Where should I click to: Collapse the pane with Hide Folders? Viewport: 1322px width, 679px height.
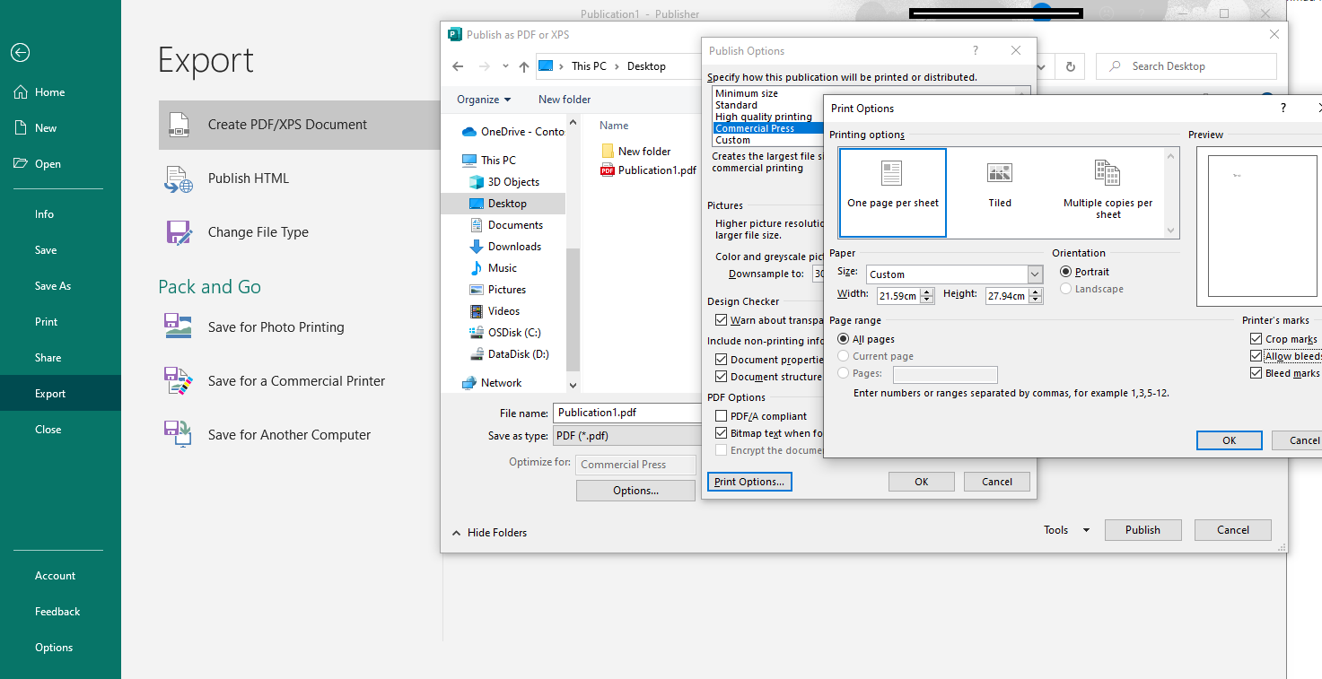(489, 533)
